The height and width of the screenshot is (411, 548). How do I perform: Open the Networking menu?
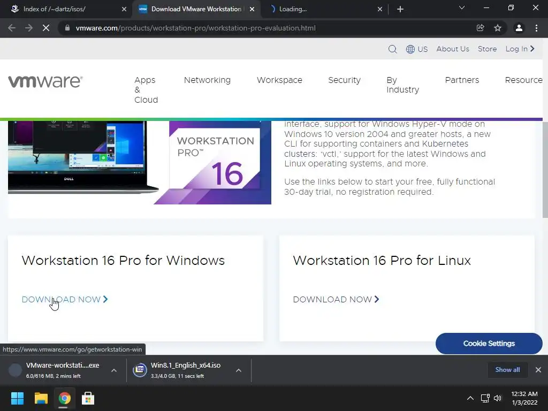pyautogui.click(x=207, y=80)
